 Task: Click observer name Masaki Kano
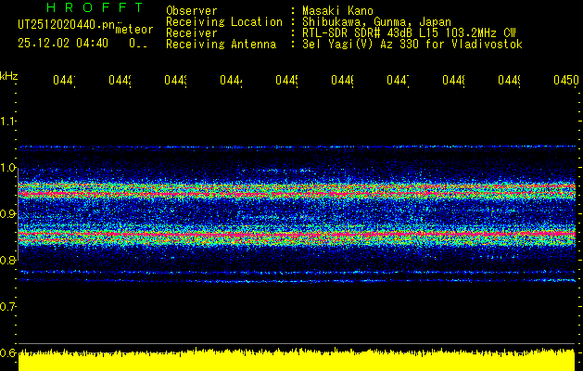(337, 10)
